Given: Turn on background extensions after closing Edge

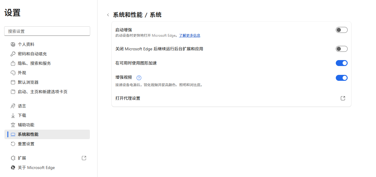Looking at the screenshot, I should pyautogui.click(x=341, y=49).
